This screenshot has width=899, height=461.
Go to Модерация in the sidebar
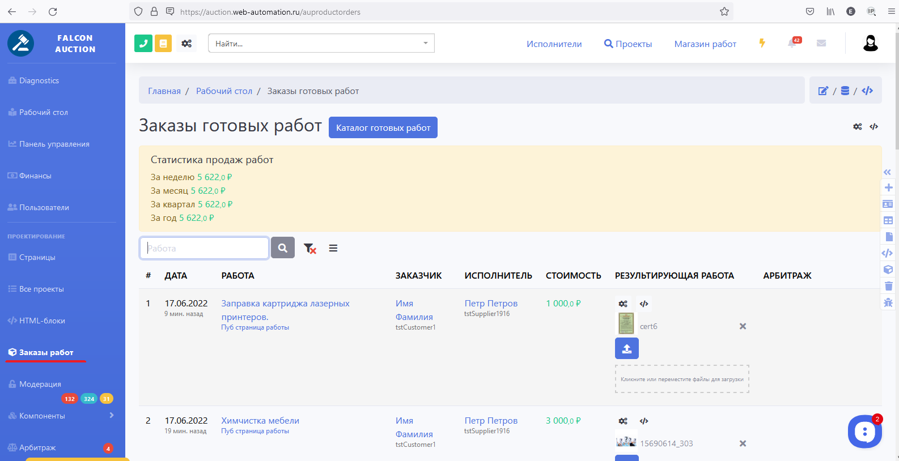[40, 384]
